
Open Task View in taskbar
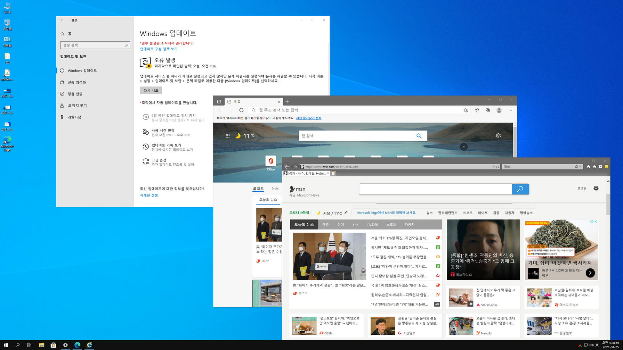[x=29, y=345]
